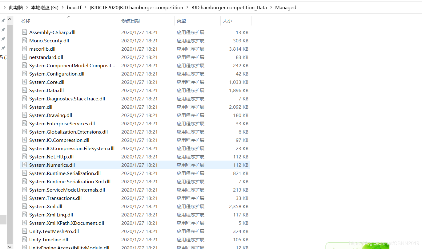Expand breadcrumb arrow before 此电脑
Screen dimensions: 422x249
[x=5, y=7]
